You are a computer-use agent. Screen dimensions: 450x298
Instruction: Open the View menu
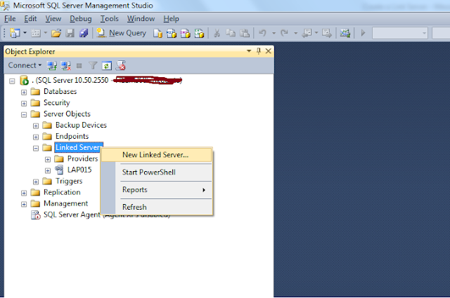(x=53, y=19)
